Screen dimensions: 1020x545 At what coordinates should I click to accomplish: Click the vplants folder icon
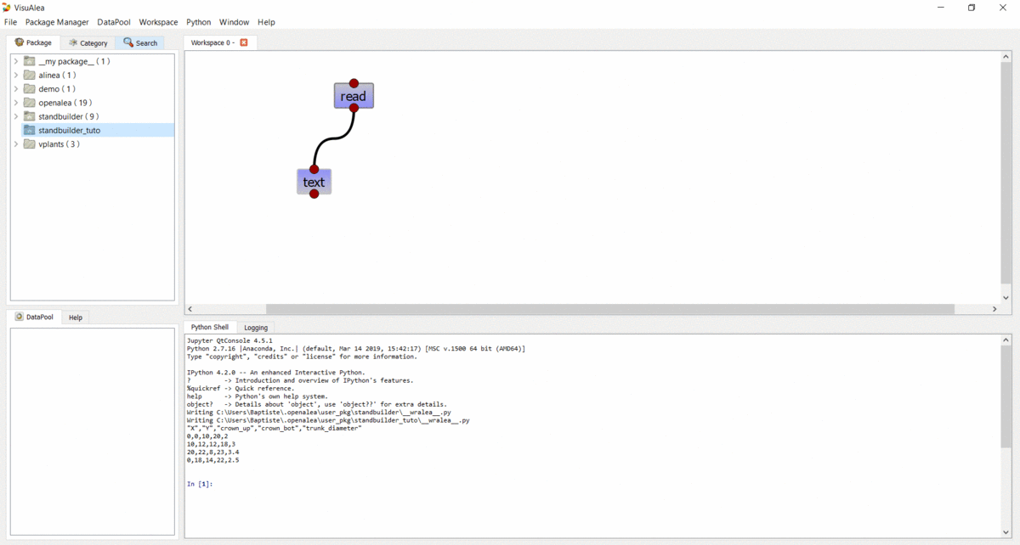click(30, 143)
